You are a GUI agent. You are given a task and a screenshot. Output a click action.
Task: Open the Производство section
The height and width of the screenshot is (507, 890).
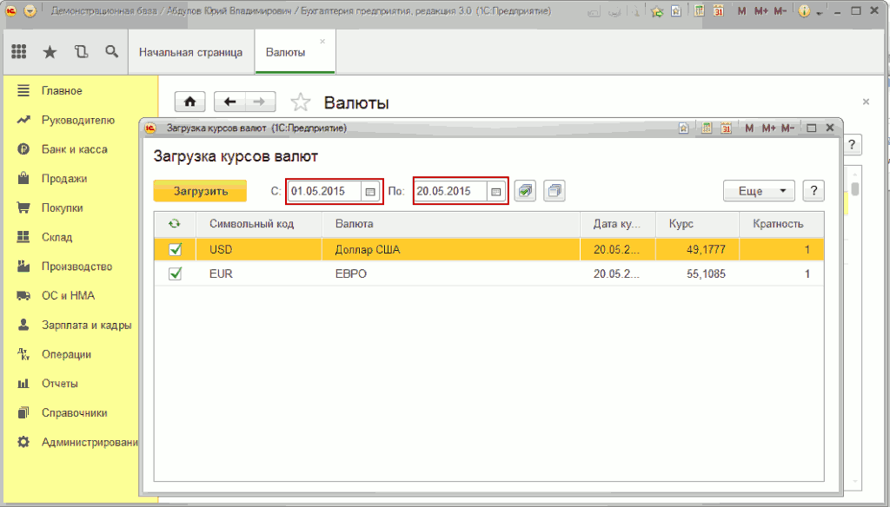pyautogui.click(x=76, y=267)
